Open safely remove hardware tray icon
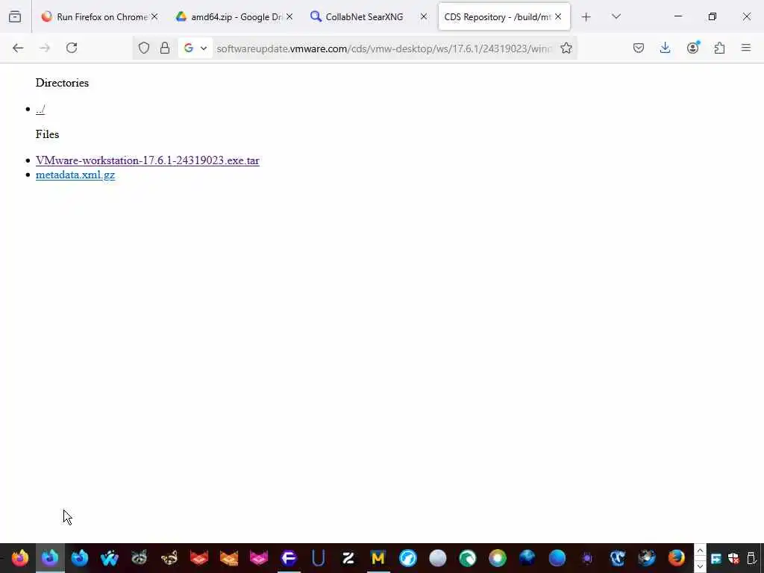The image size is (764, 573). point(751,558)
